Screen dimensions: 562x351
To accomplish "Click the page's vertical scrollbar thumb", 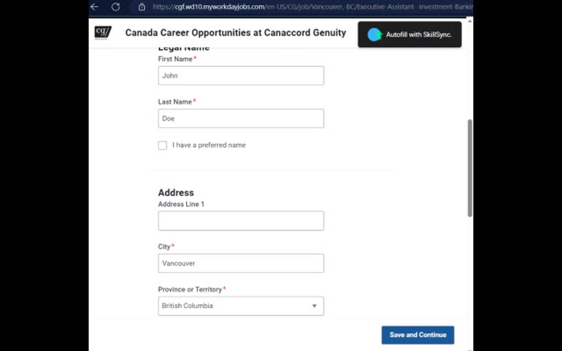I will point(469,168).
